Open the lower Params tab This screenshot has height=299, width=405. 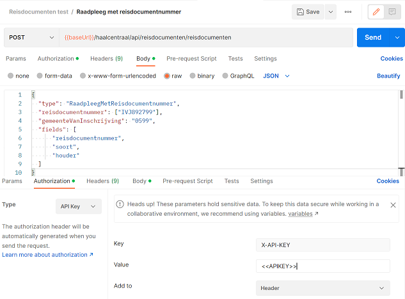tap(12, 181)
